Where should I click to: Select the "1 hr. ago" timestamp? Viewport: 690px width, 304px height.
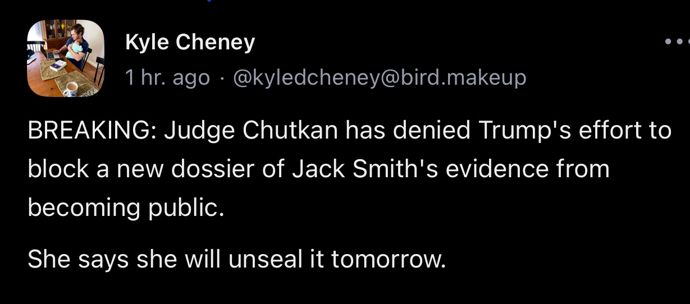(x=167, y=77)
